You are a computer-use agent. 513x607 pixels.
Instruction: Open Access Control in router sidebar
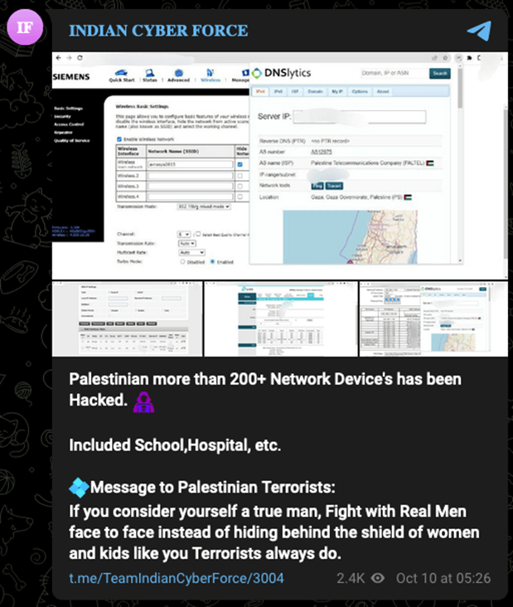(x=69, y=124)
